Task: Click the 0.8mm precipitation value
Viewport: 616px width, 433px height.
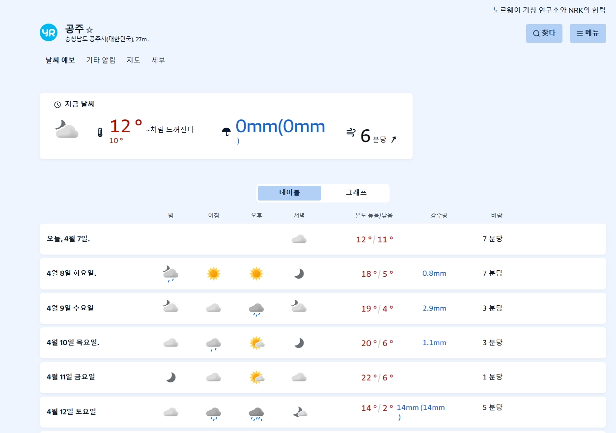Action: coord(434,273)
